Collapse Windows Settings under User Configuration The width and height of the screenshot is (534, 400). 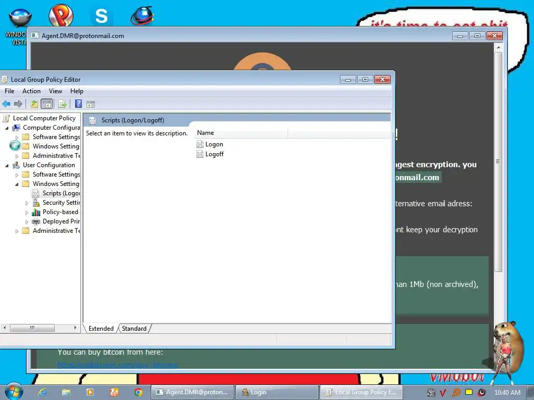pyautogui.click(x=17, y=184)
